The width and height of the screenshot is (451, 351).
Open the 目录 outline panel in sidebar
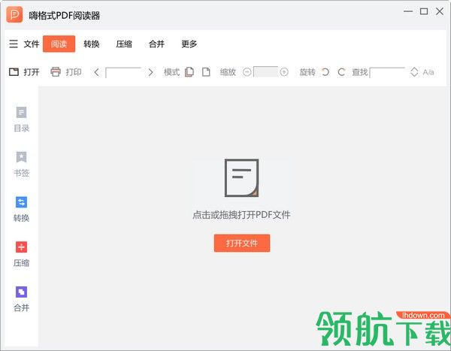(22, 119)
